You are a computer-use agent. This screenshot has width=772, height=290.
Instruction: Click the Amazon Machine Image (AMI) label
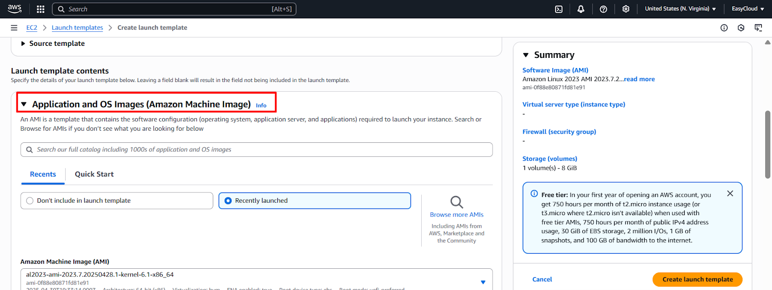click(x=65, y=262)
